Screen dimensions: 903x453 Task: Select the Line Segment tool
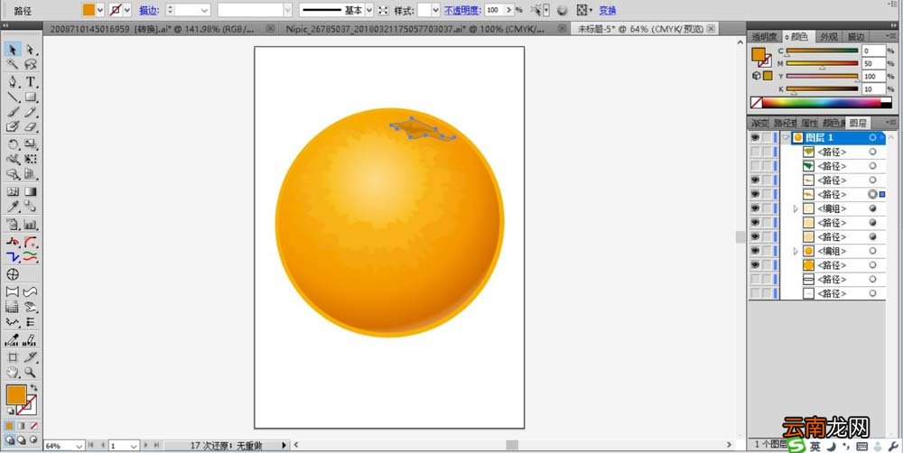13,97
